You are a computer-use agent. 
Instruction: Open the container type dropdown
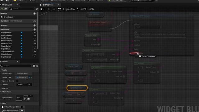[30, 77]
